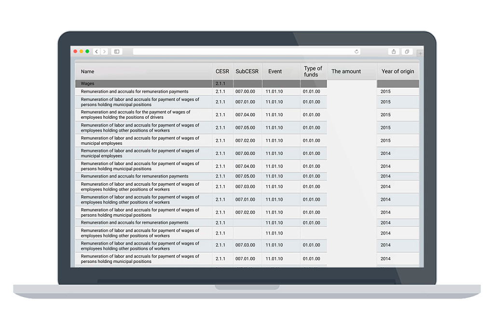Sort by Year of origin header

click(398, 71)
